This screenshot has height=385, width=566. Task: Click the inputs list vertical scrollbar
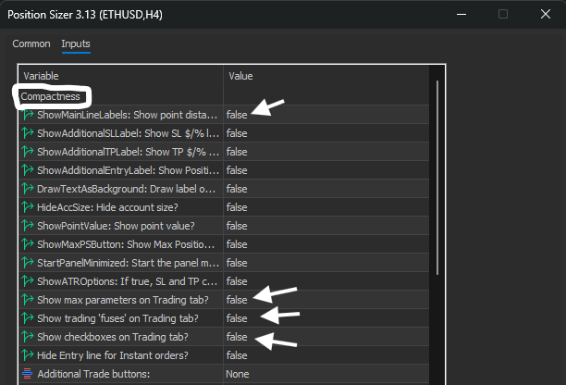(437, 177)
